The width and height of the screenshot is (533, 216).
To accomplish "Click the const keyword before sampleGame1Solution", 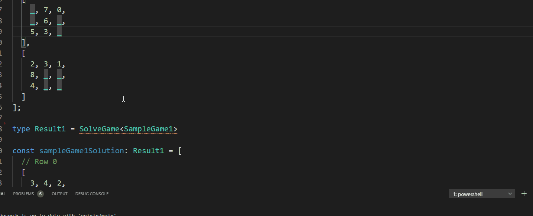I will coord(23,151).
